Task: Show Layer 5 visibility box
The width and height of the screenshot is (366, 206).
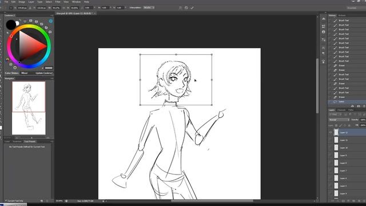Action: (331, 186)
